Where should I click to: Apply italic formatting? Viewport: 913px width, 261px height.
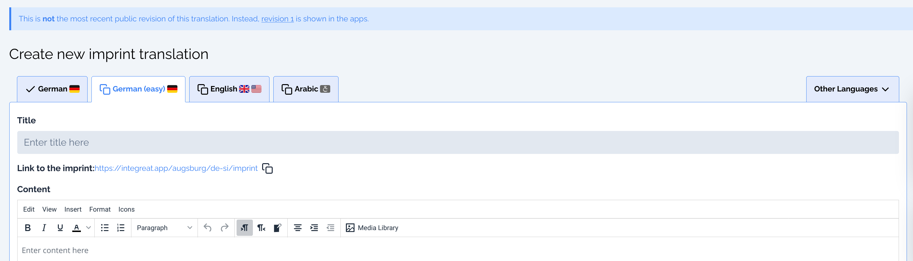[x=44, y=228]
